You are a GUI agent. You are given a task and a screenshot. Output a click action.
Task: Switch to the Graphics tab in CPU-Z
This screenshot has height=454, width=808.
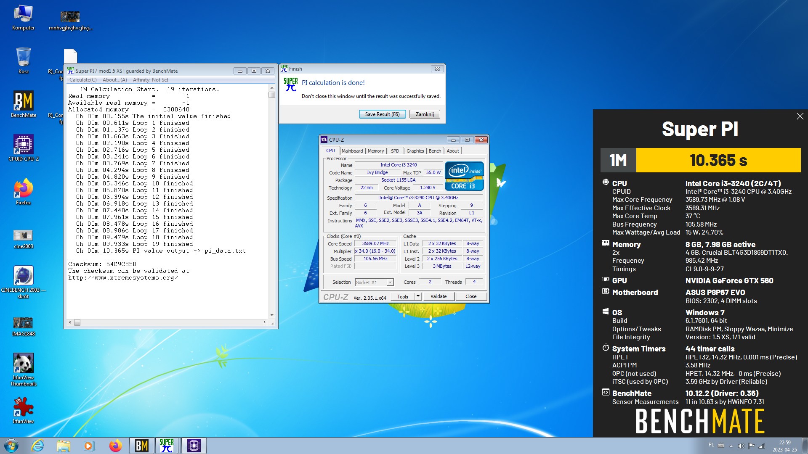(x=415, y=151)
